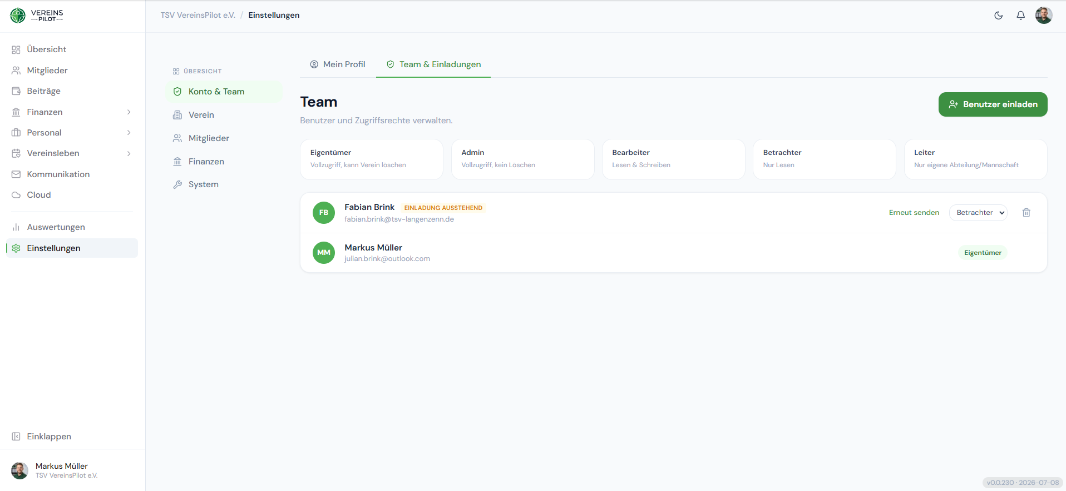Open Finanzen settings section

[x=224, y=162]
